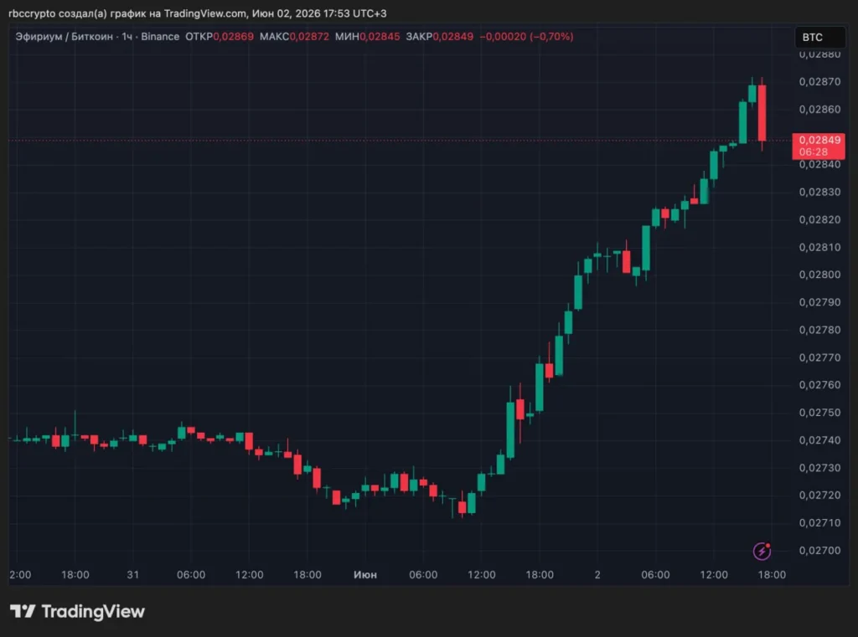The image size is (858, 637).
Task: Click the 2 date label on the time axis
Action: 597,575
